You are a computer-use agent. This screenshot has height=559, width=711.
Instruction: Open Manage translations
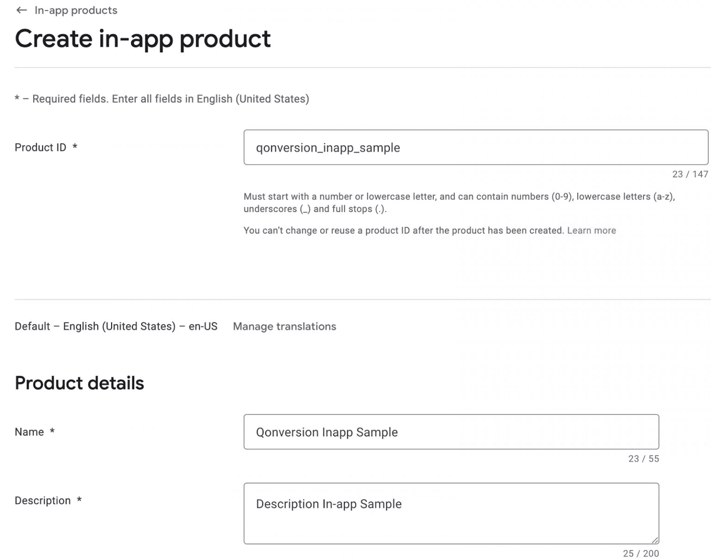tap(285, 326)
